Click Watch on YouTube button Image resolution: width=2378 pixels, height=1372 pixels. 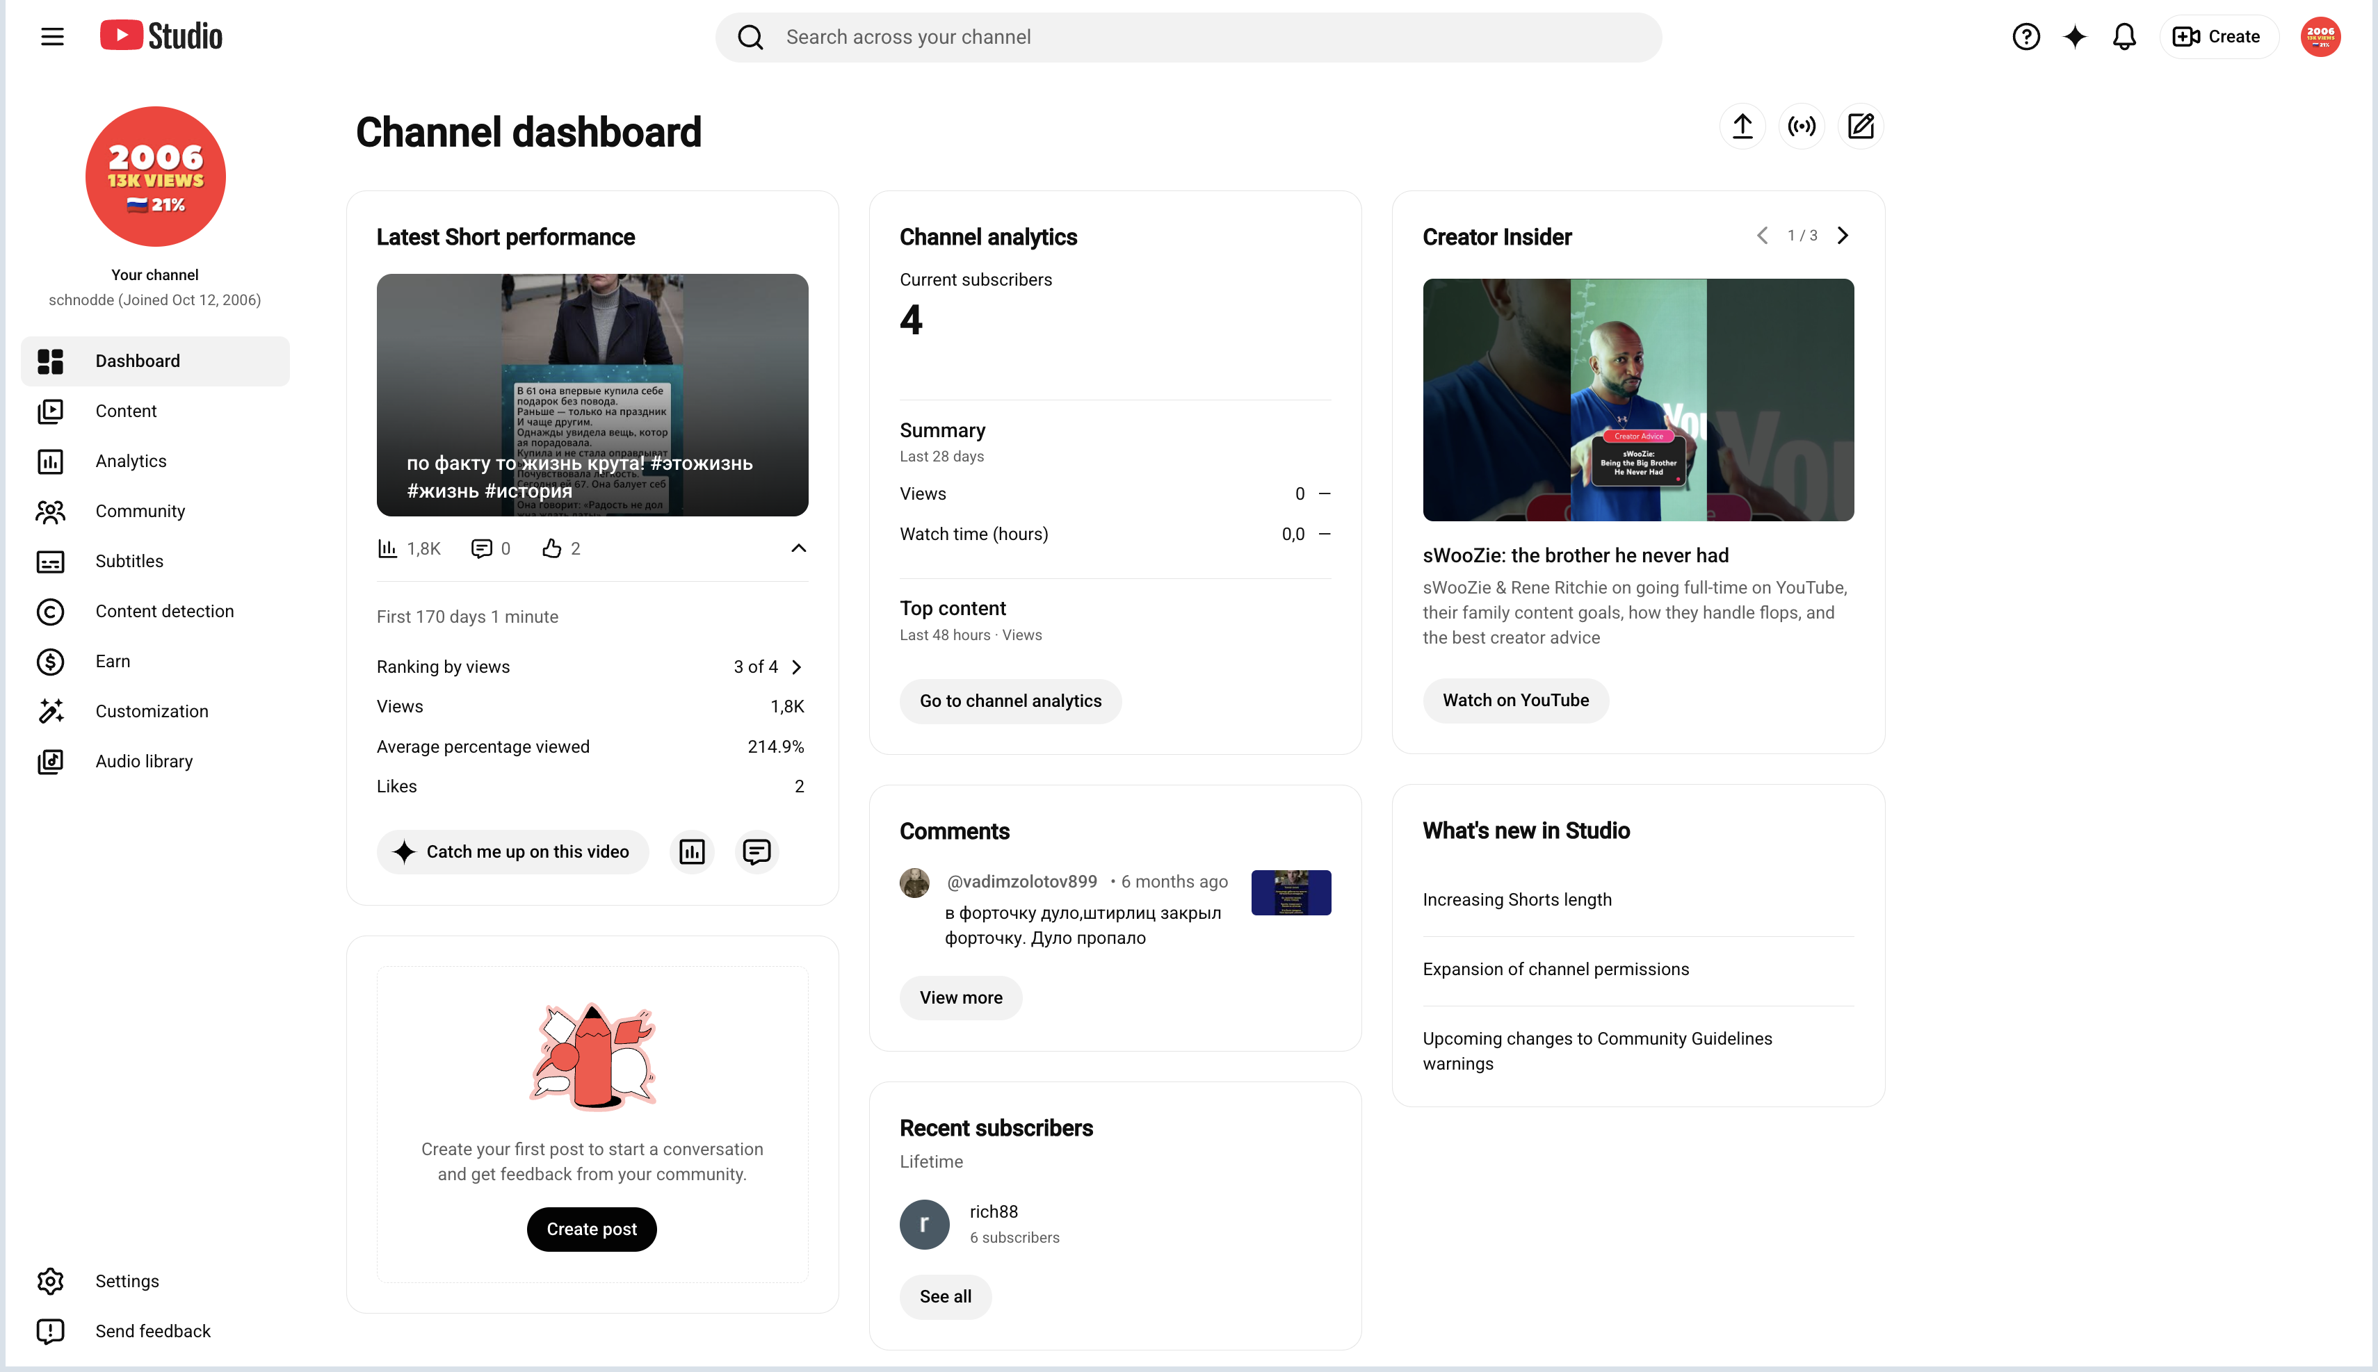[1516, 700]
